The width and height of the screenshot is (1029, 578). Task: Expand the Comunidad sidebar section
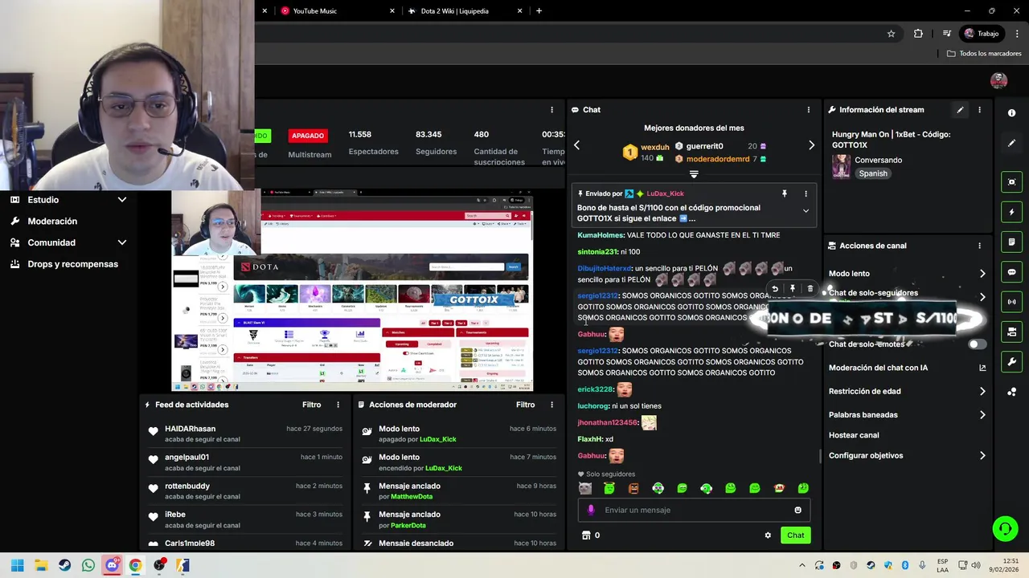click(x=122, y=242)
